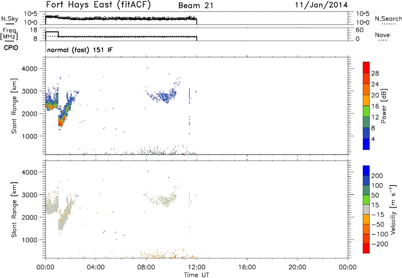Click the '18' frequency axis value

34,30
